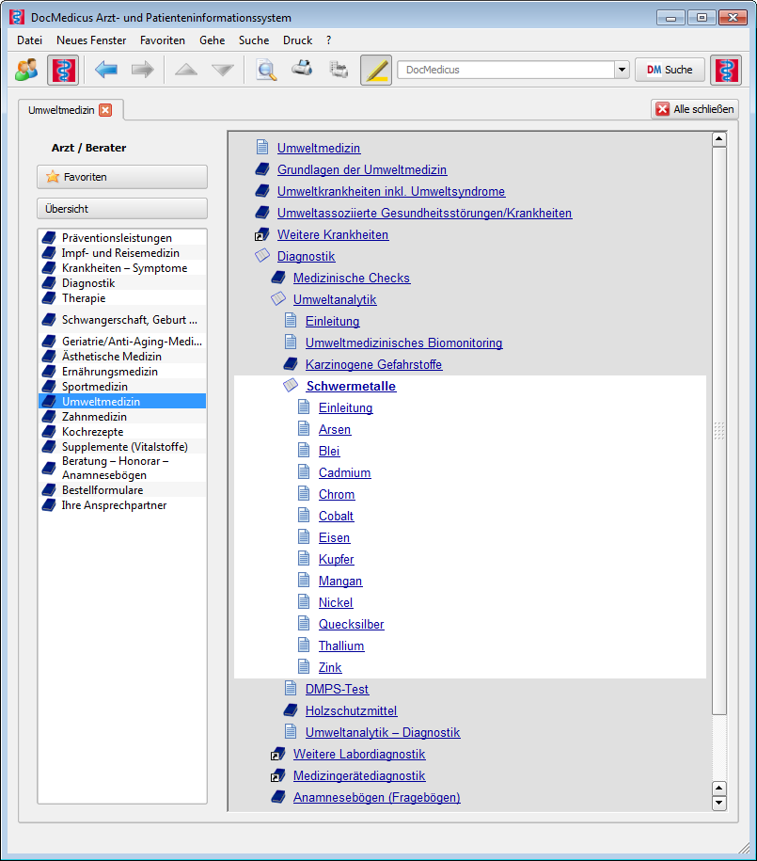Close the Umweltmedizin tab
The image size is (757, 861).
point(105,110)
